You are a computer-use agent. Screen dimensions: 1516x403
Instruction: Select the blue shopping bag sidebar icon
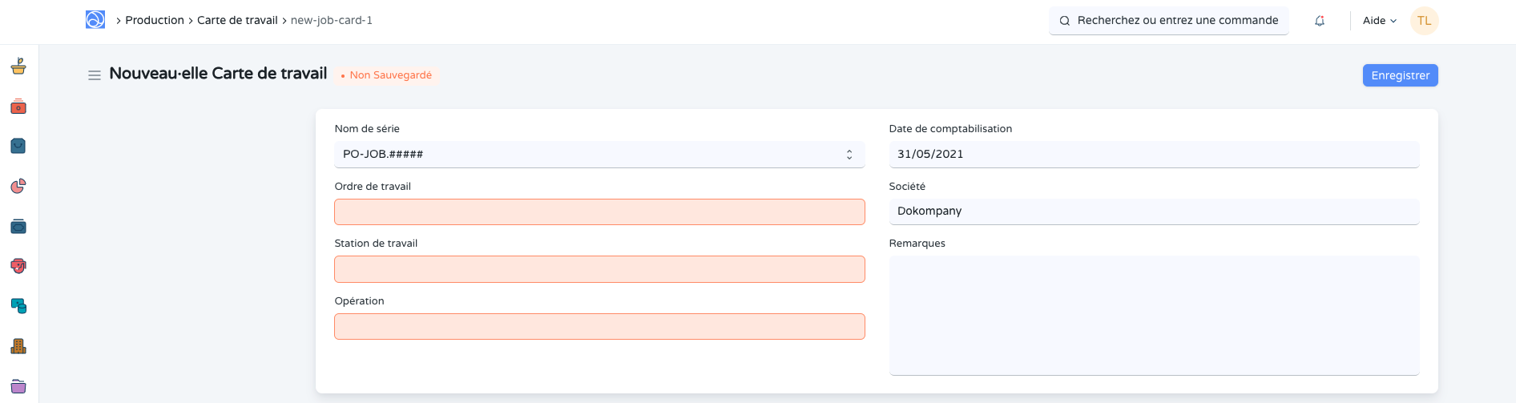click(18, 146)
